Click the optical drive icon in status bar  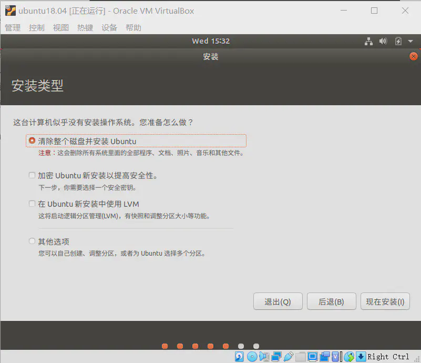coord(252,356)
